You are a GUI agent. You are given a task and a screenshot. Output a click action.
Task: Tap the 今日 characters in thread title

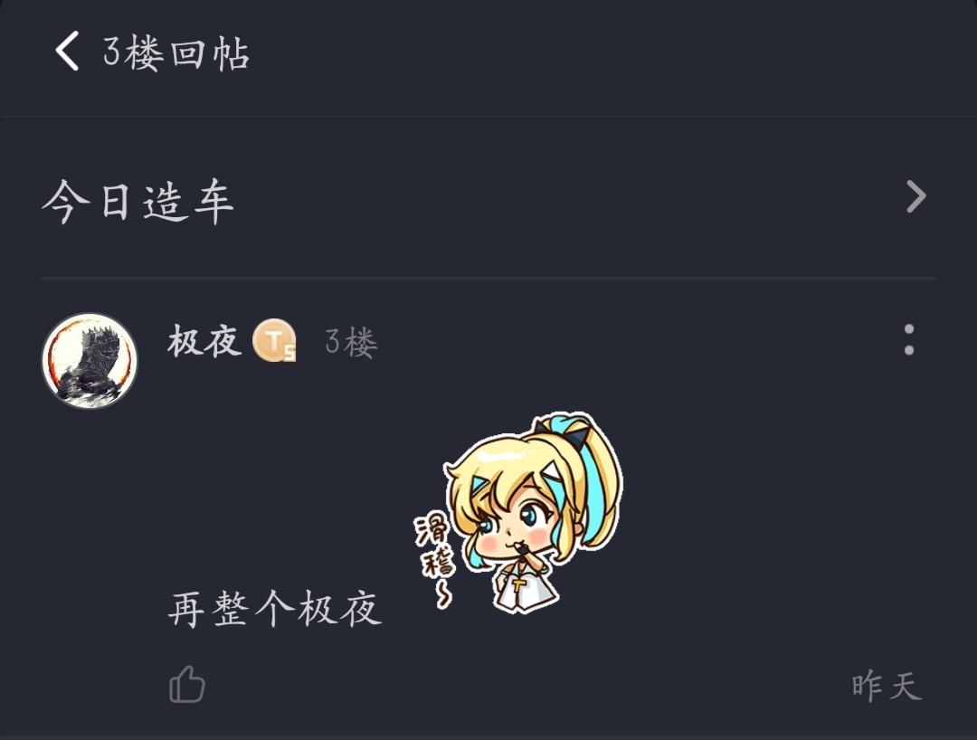tap(87, 201)
